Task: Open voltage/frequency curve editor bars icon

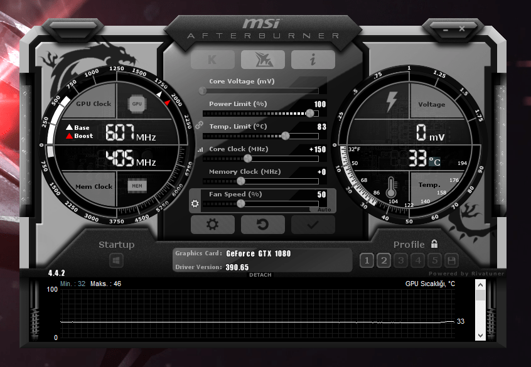Action: (x=200, y=149)
